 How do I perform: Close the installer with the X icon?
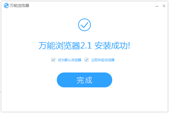pos(164,6)
